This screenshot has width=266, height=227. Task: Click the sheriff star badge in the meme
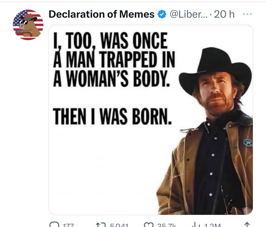point(247,142)
